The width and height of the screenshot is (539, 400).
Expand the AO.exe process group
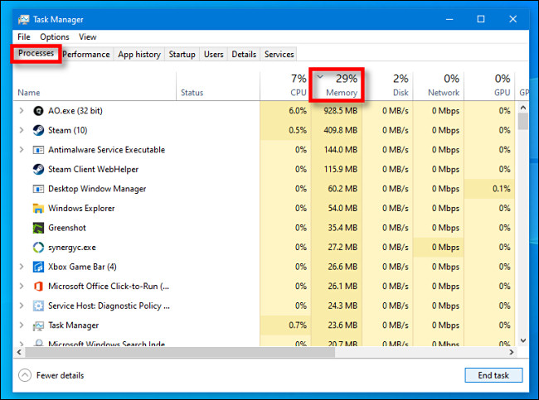22,110
